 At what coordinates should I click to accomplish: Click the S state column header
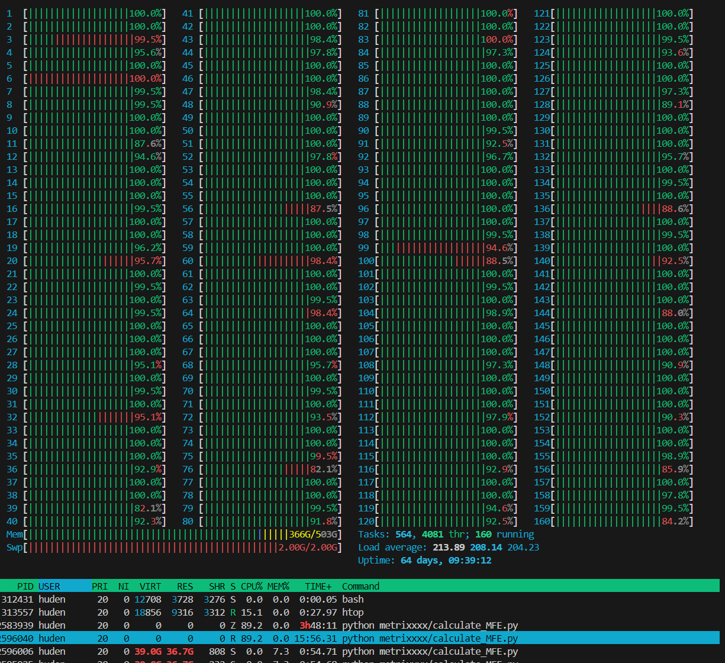233,586
